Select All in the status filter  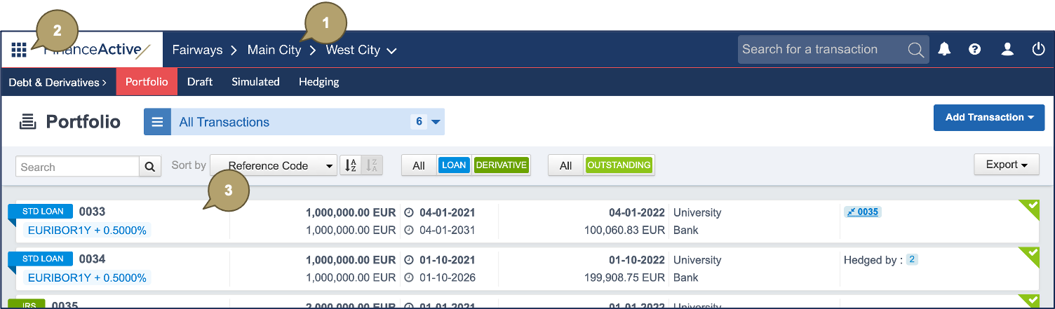click(x=565, y=165)
